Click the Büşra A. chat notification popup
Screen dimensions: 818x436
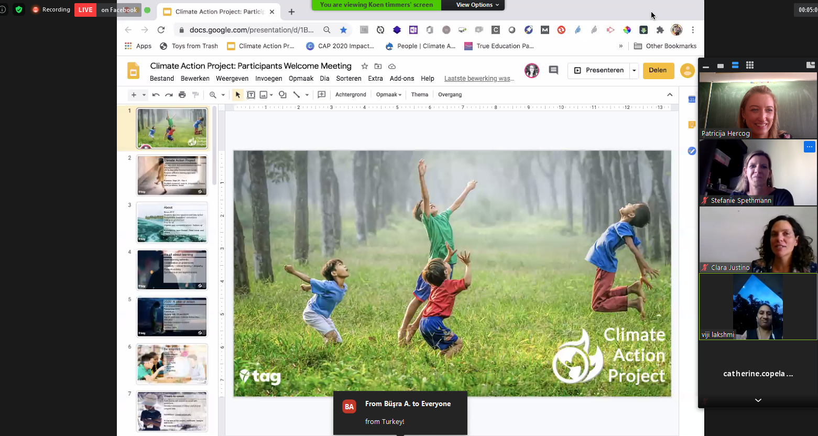coord(400,413)
